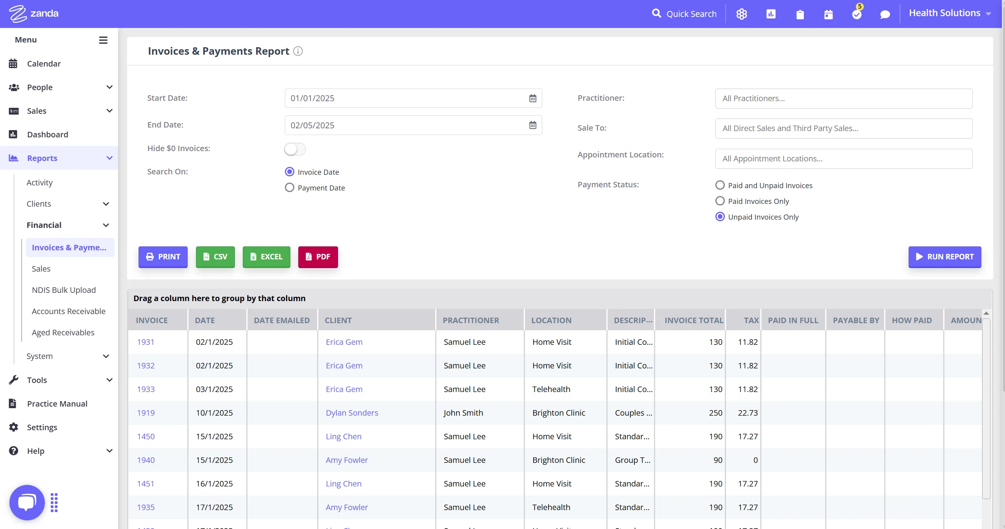Open the live chat support bubble
This screenshot has height=529, width=1005.
point(27,502)
